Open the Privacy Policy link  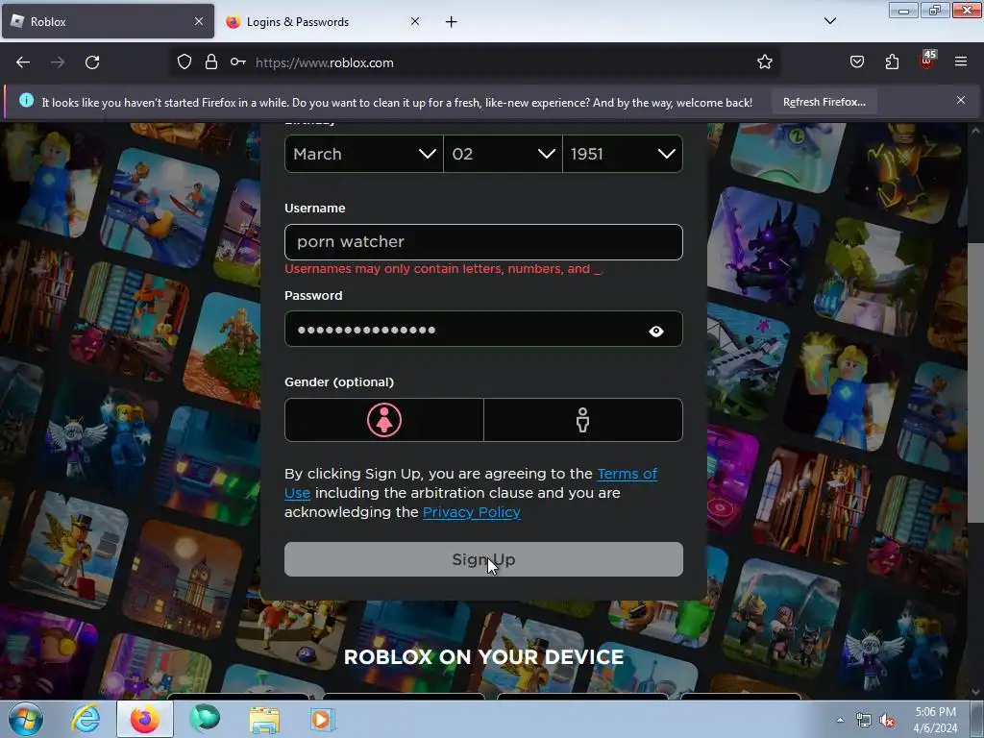pos(471,512)
